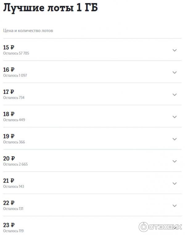Image resolution: width=185 pixels, height=235 pixels.
Task: Expand the 19 ₽ lot arrow
Action: pos(175,139)
